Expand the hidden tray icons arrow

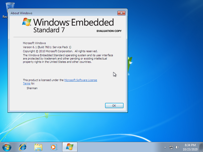[x=165, y=147]
